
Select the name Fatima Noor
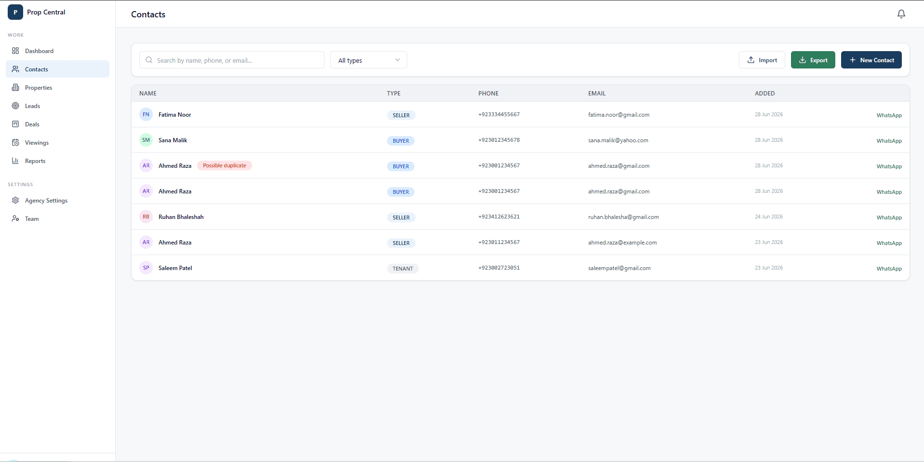[175, 115]
